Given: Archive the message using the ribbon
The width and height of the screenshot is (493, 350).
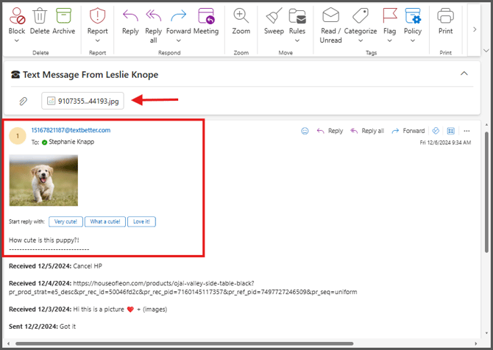Looking at the screenshot, I should pyautogui.click(x=63, y=16).
